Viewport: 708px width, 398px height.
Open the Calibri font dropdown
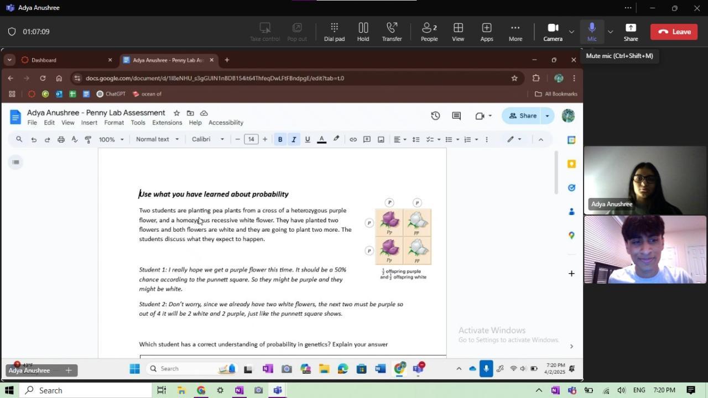point(208,139)
